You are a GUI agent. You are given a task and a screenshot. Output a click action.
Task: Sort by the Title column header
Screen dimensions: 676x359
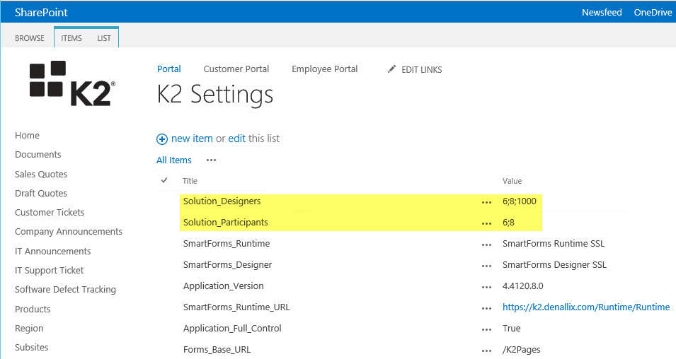(190, 181)
